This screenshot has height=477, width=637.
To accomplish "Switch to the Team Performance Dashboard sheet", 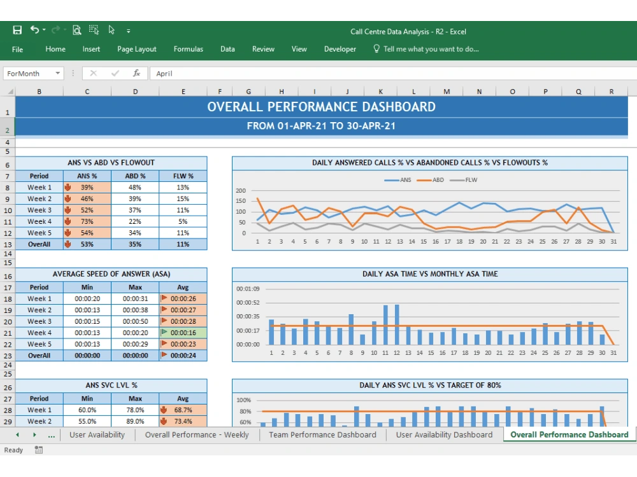I will point(322,434).
